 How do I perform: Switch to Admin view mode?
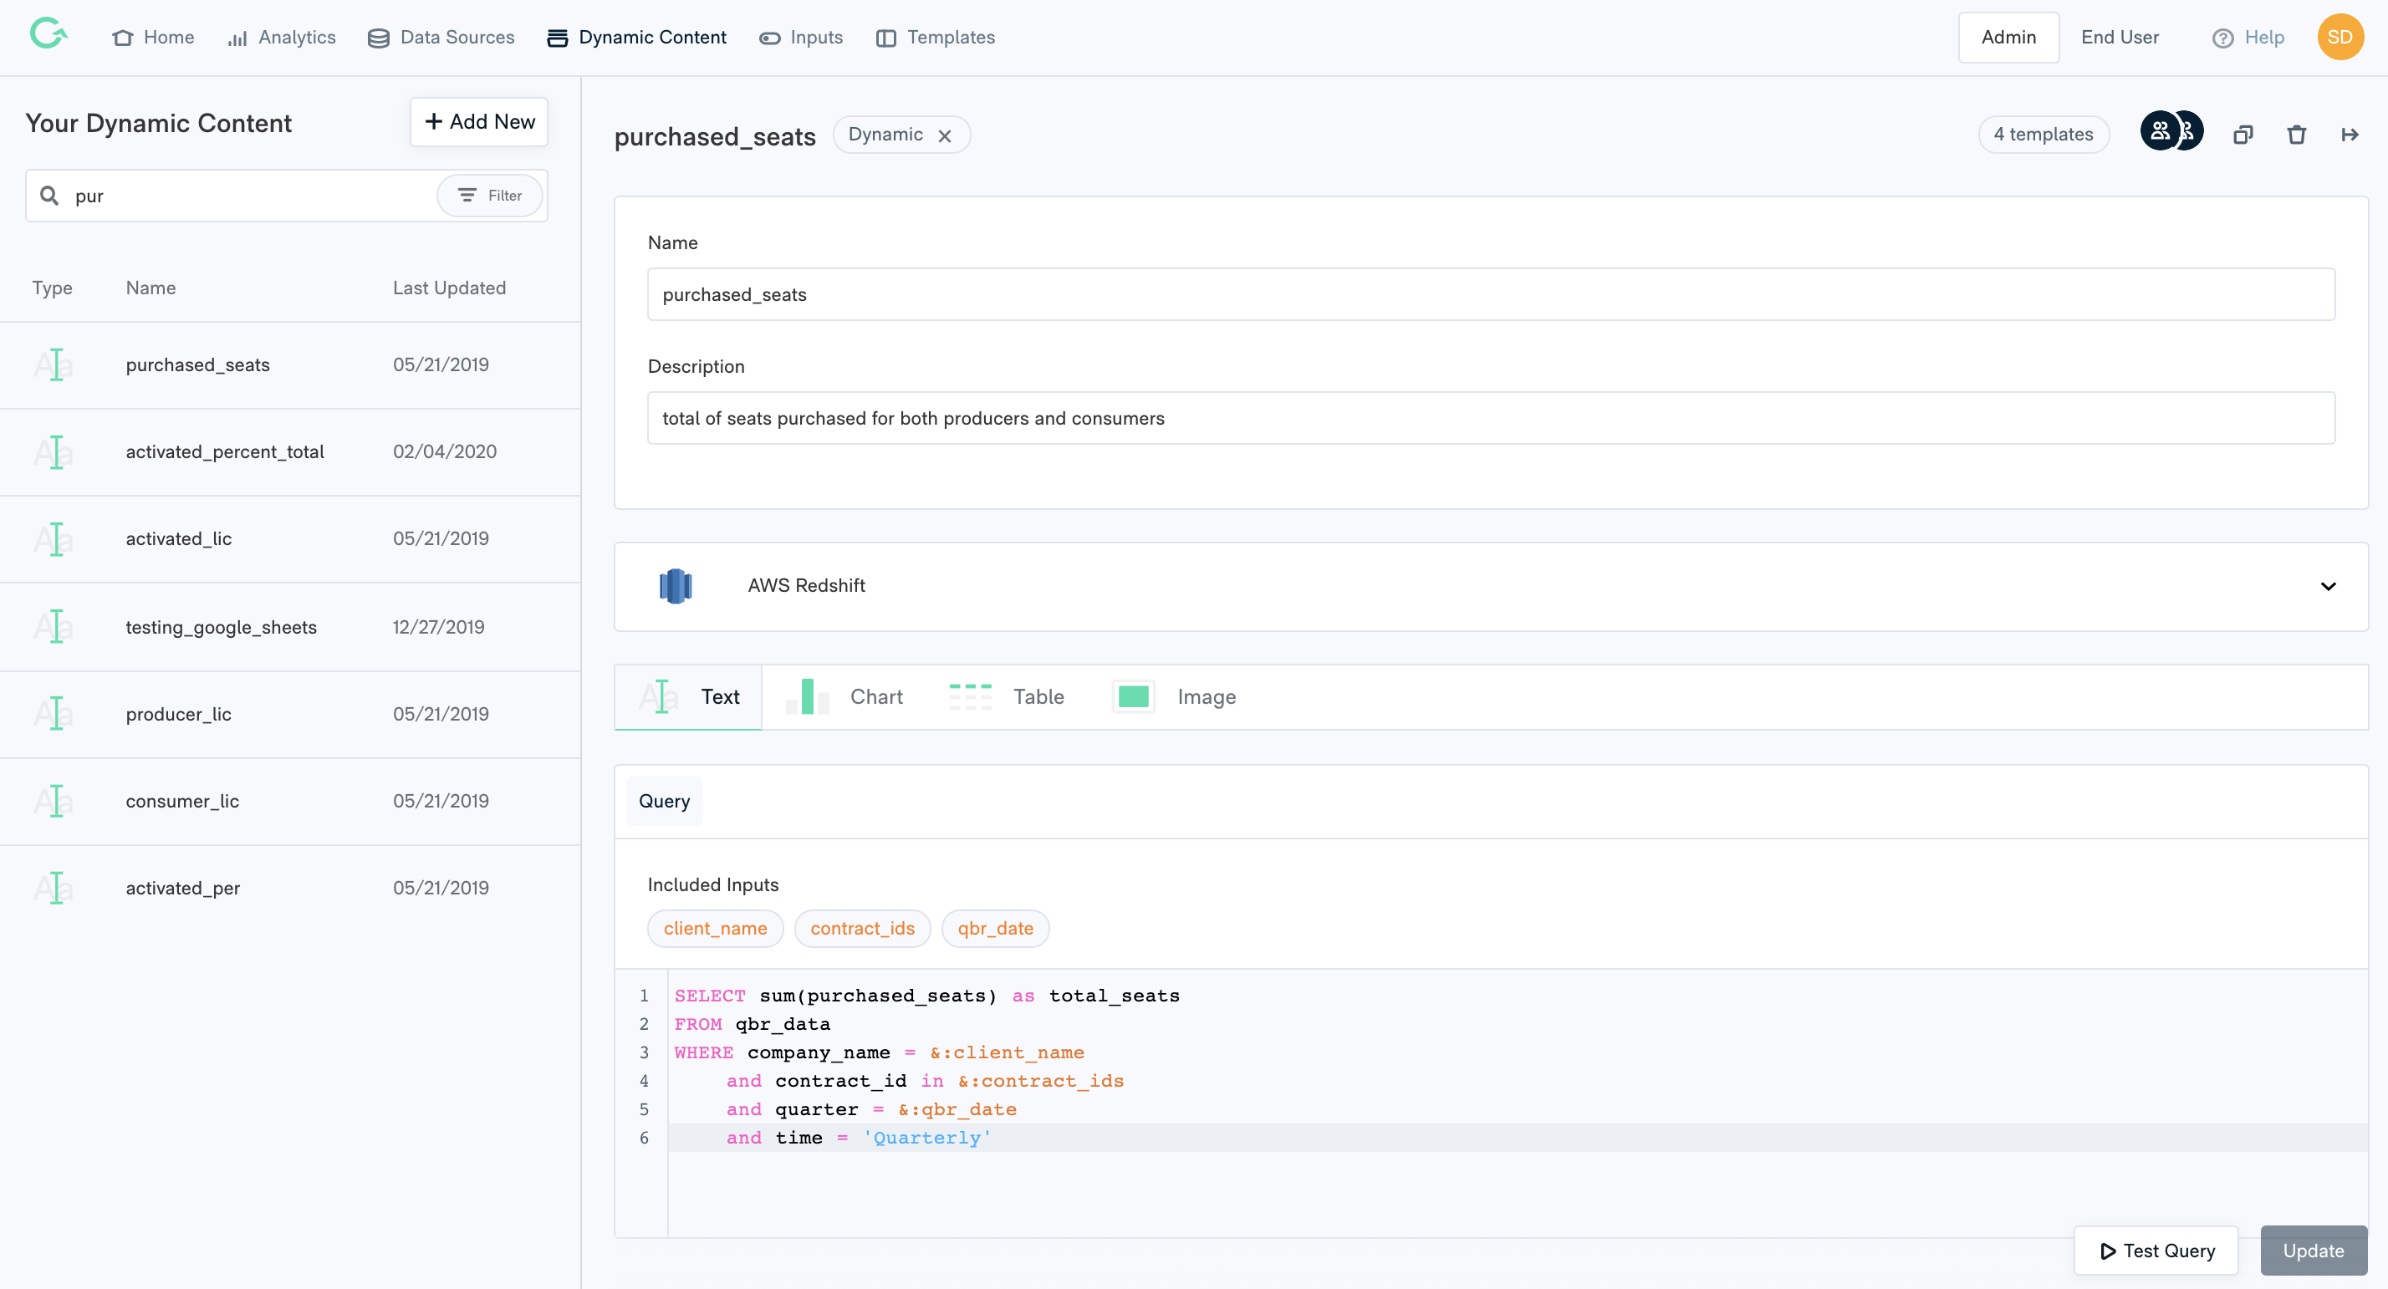click(2008, 37)
